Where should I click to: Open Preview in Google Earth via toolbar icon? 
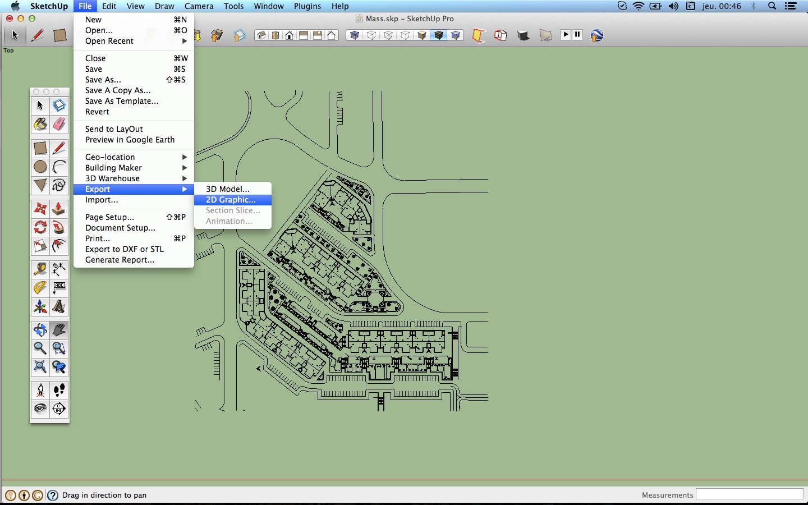596,35
